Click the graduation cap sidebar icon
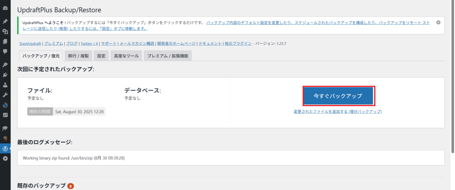This screenshot has height=190, width=455. (x=5, y=128)
